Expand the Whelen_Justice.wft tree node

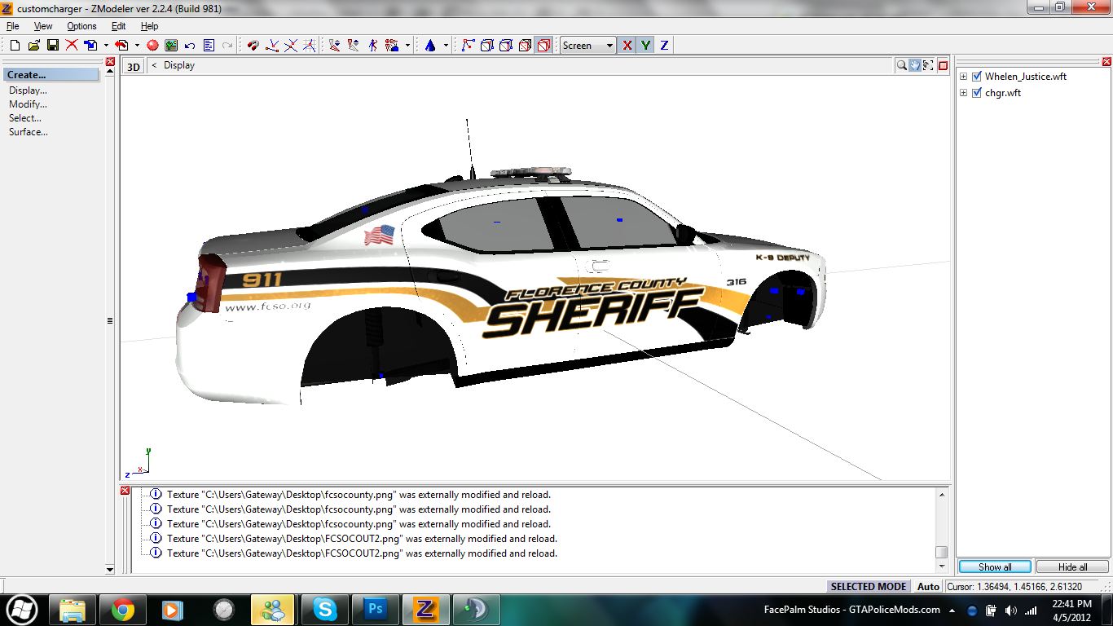(x=964, y=77)
